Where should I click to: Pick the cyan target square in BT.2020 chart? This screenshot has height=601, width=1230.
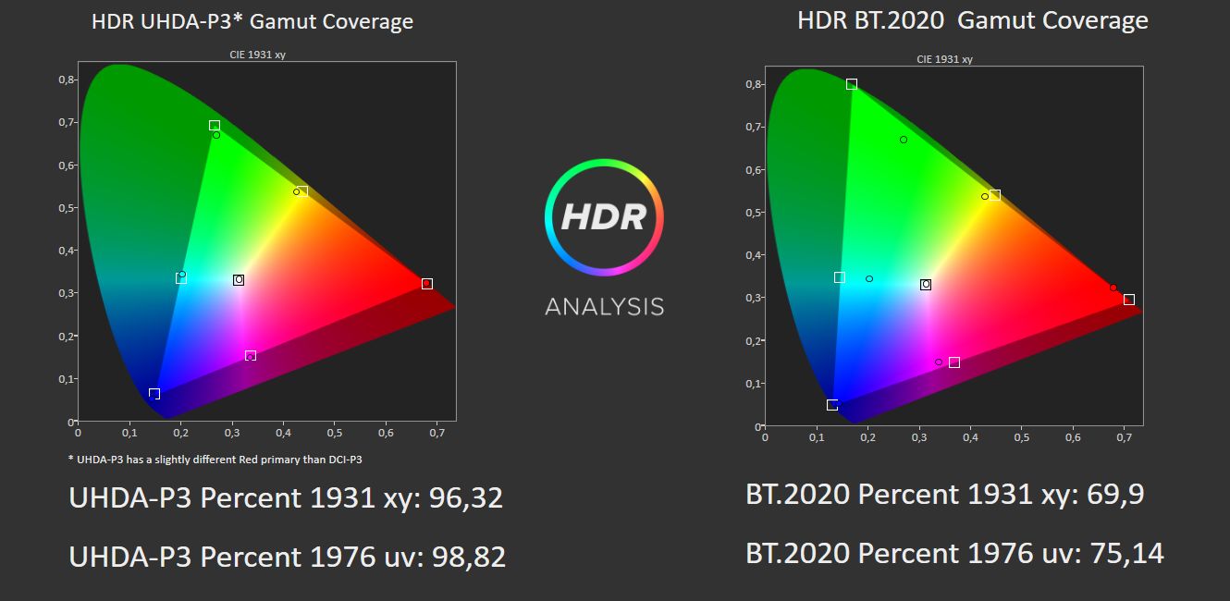[840, 277]
